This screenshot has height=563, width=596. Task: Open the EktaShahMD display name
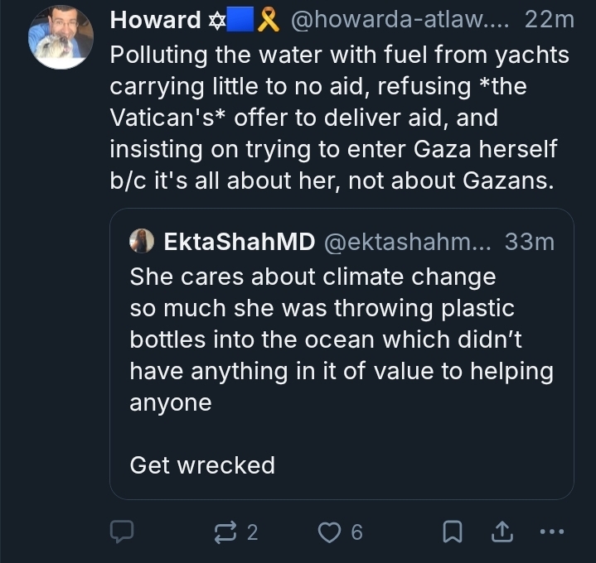pos(240,241)
